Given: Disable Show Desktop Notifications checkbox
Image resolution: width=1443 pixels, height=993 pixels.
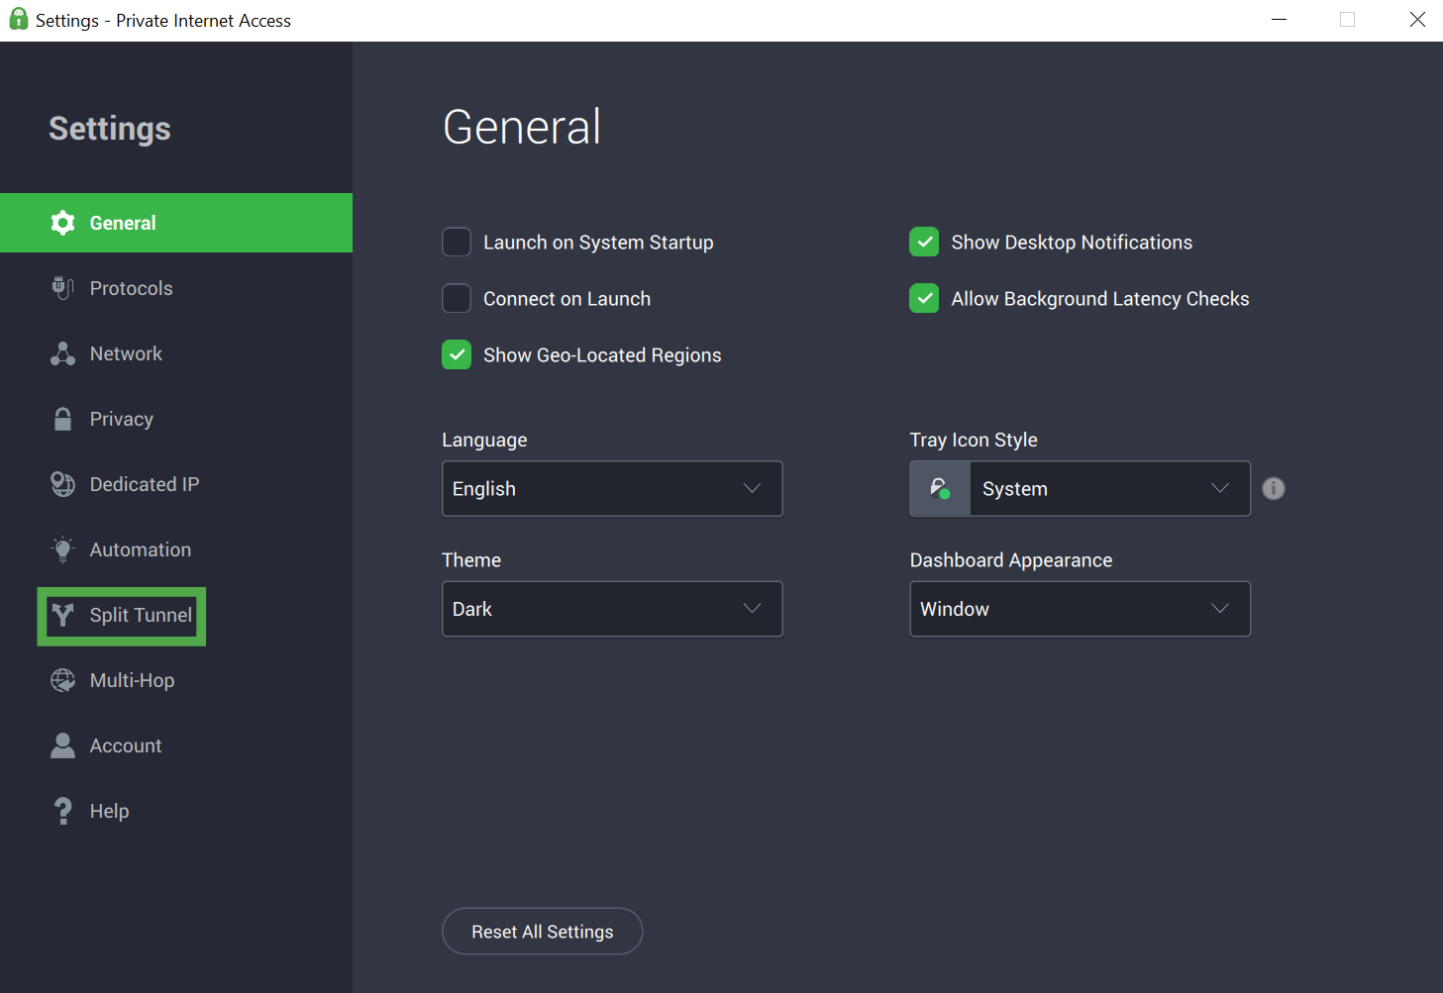Looking at the screenshot, I should tap(924, 242).
